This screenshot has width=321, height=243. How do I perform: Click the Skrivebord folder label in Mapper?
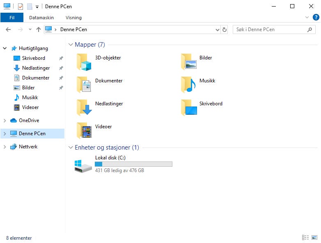[211, 104]
